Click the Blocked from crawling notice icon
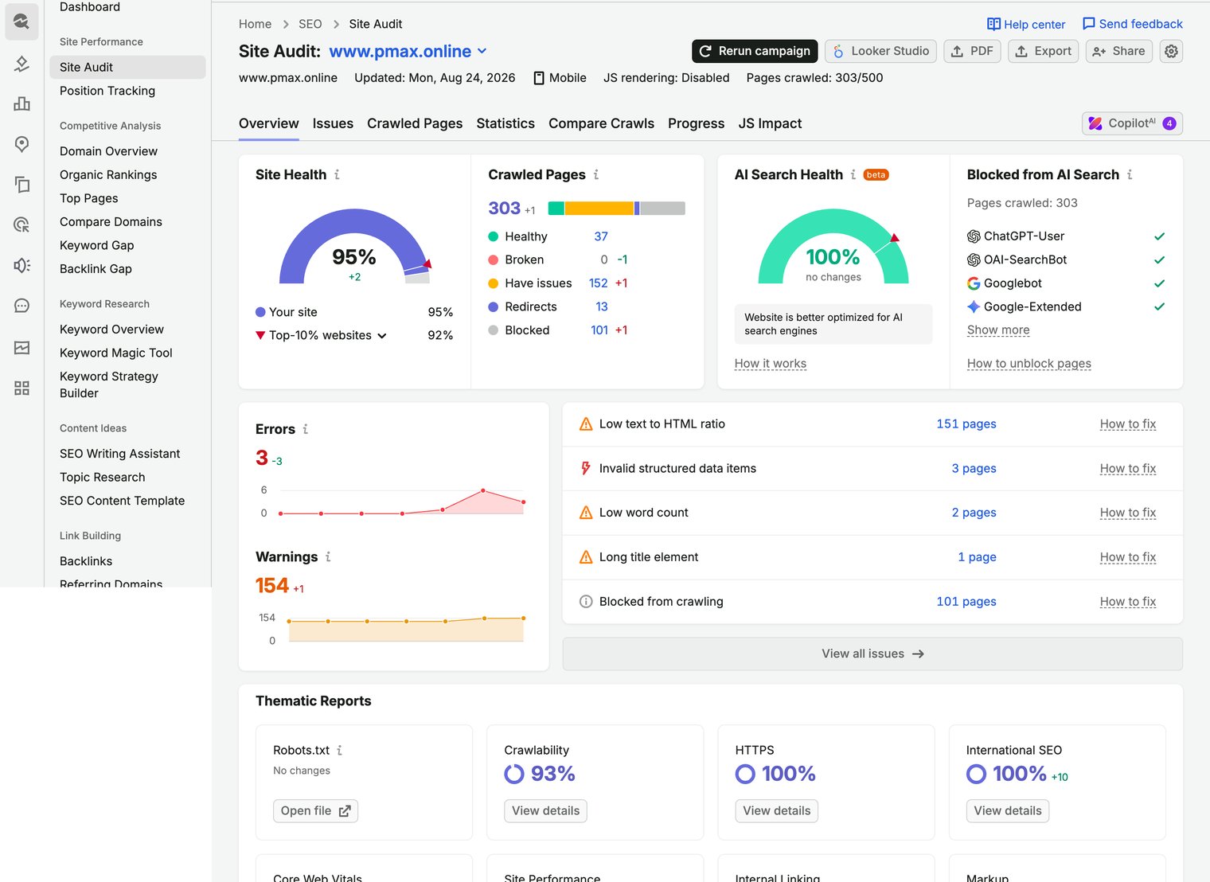Screen dimensions: 1210x882 point(586,602)
